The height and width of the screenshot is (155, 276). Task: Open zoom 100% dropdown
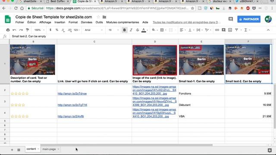point(39,30)
